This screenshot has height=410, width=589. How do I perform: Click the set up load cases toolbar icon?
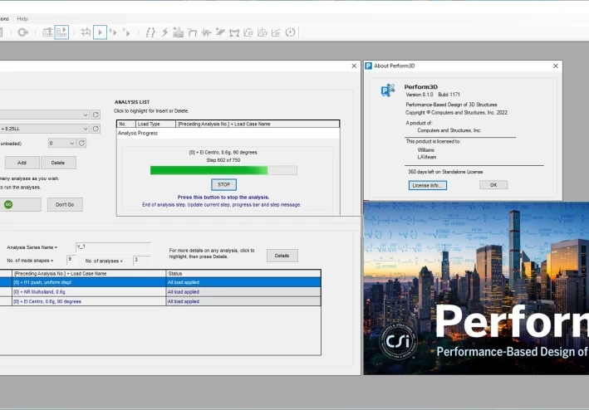coord(86,32)
